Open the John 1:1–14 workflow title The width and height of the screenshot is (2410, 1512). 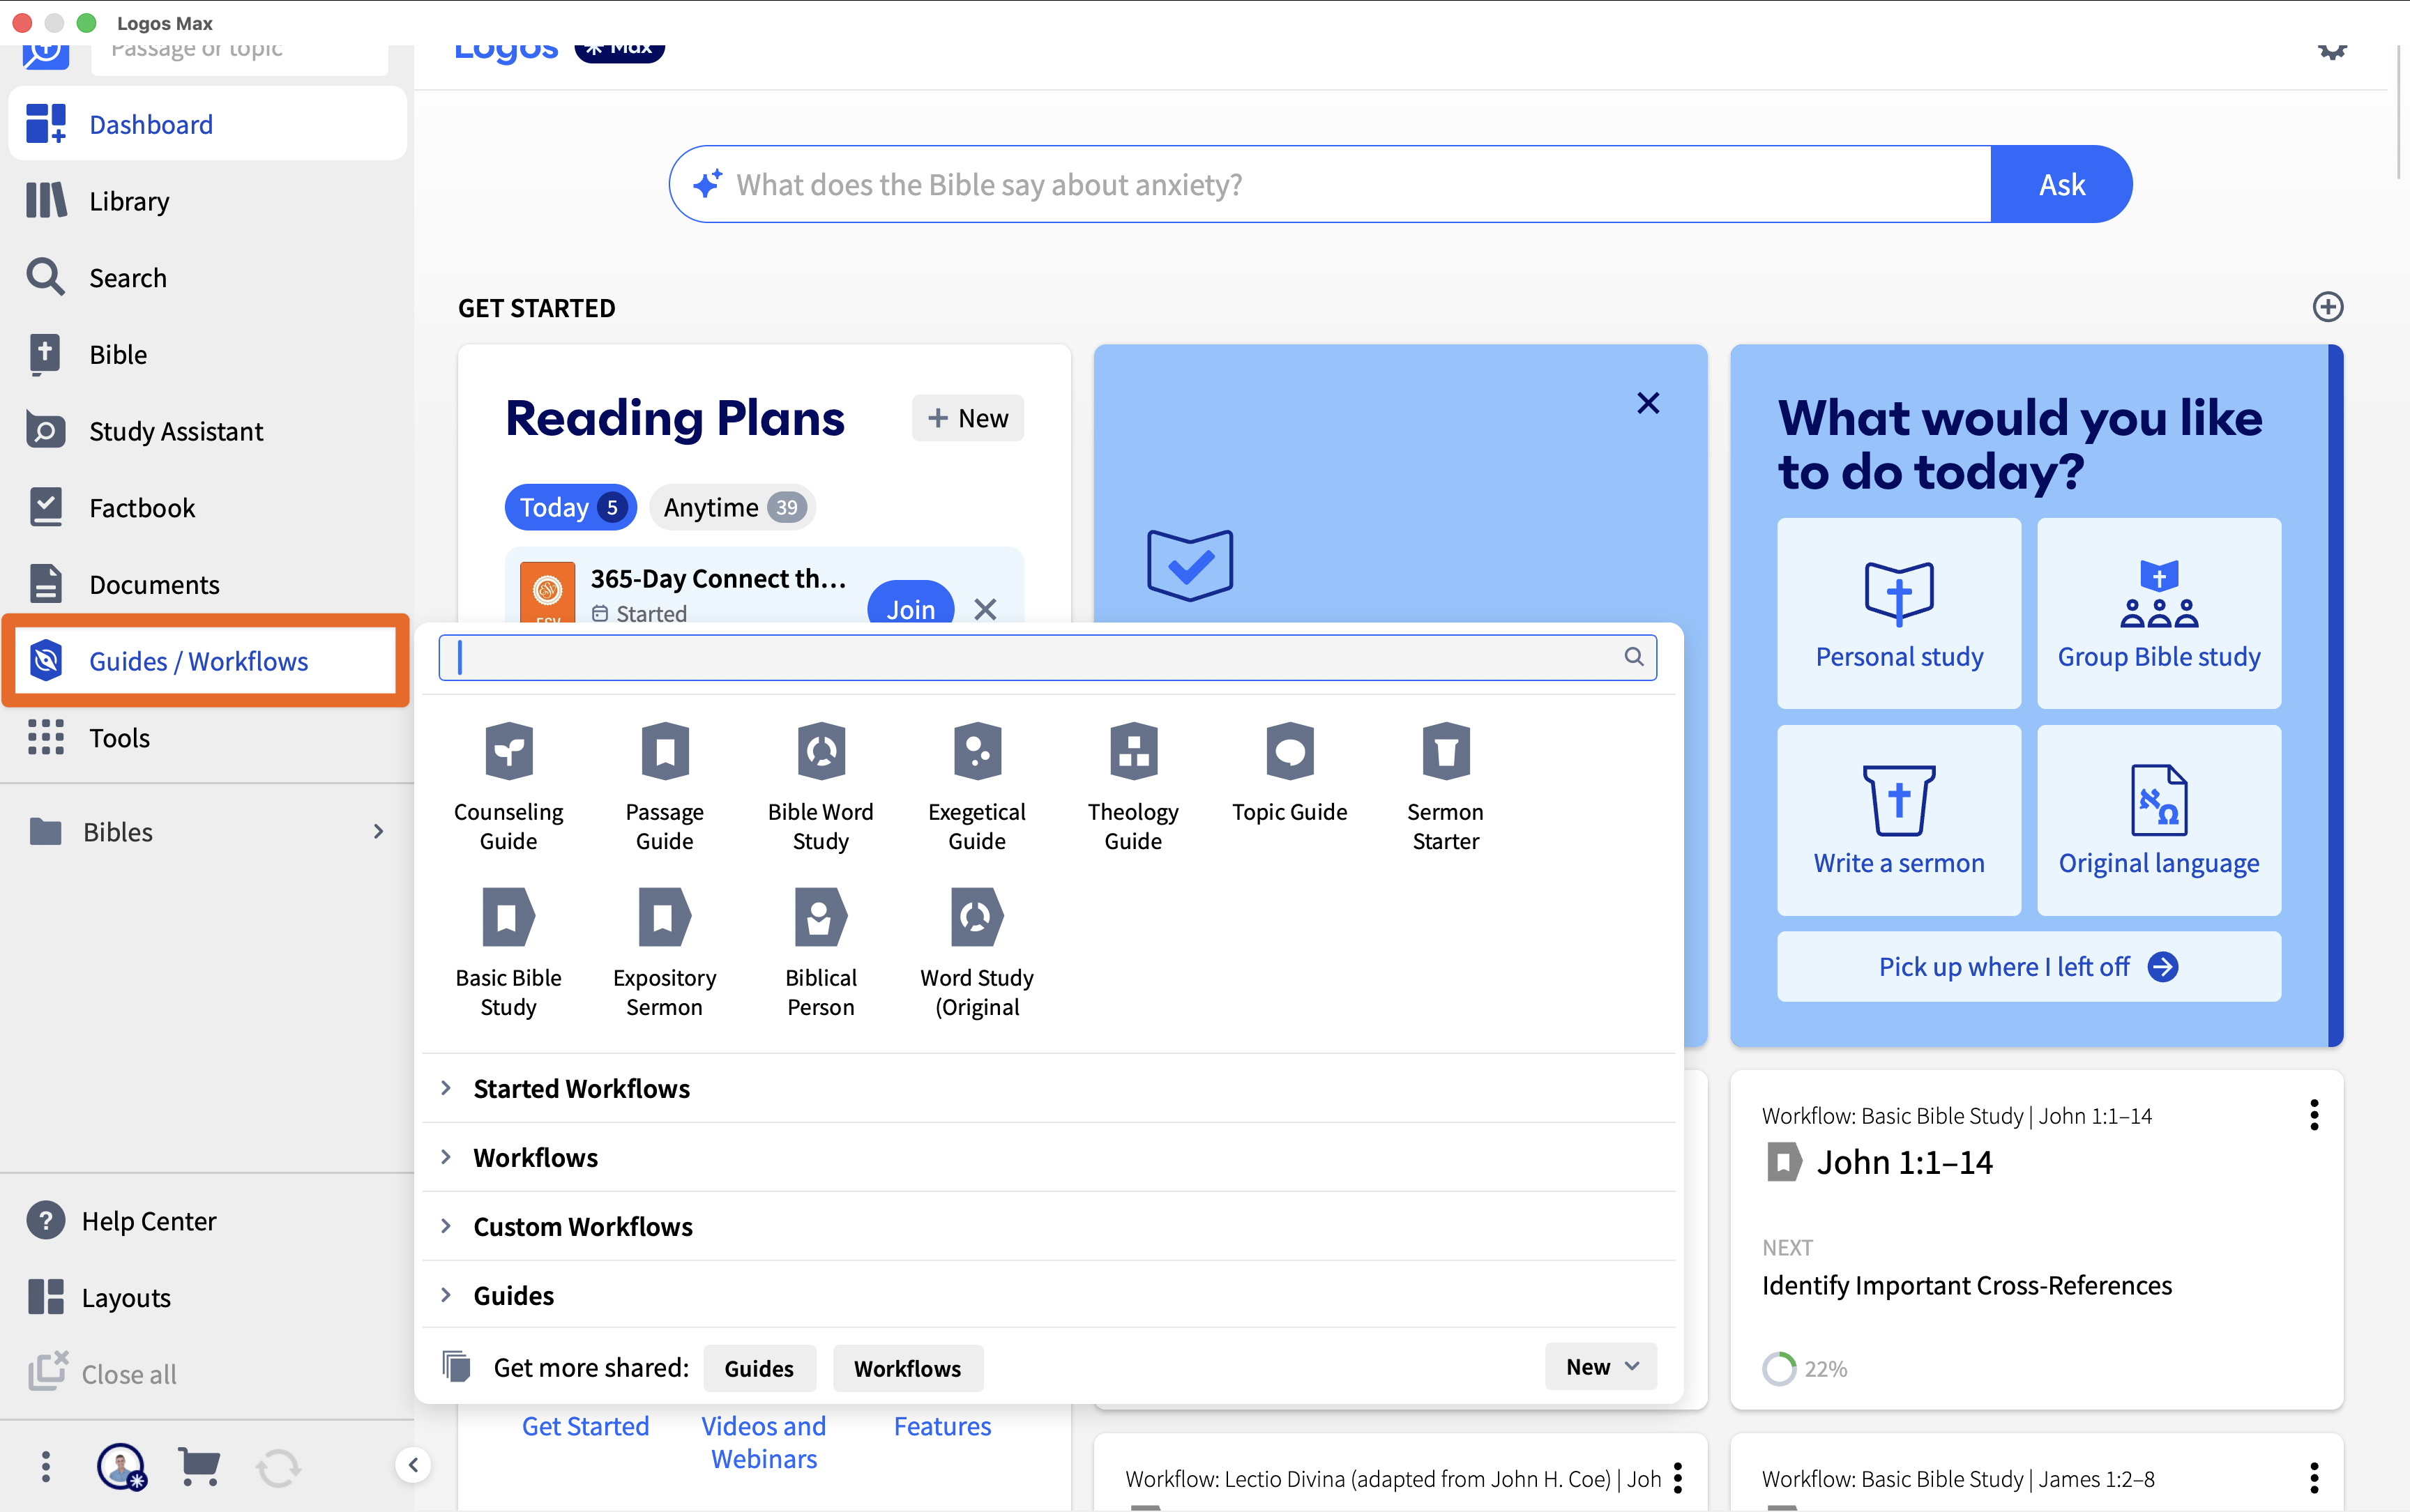1904,1162
